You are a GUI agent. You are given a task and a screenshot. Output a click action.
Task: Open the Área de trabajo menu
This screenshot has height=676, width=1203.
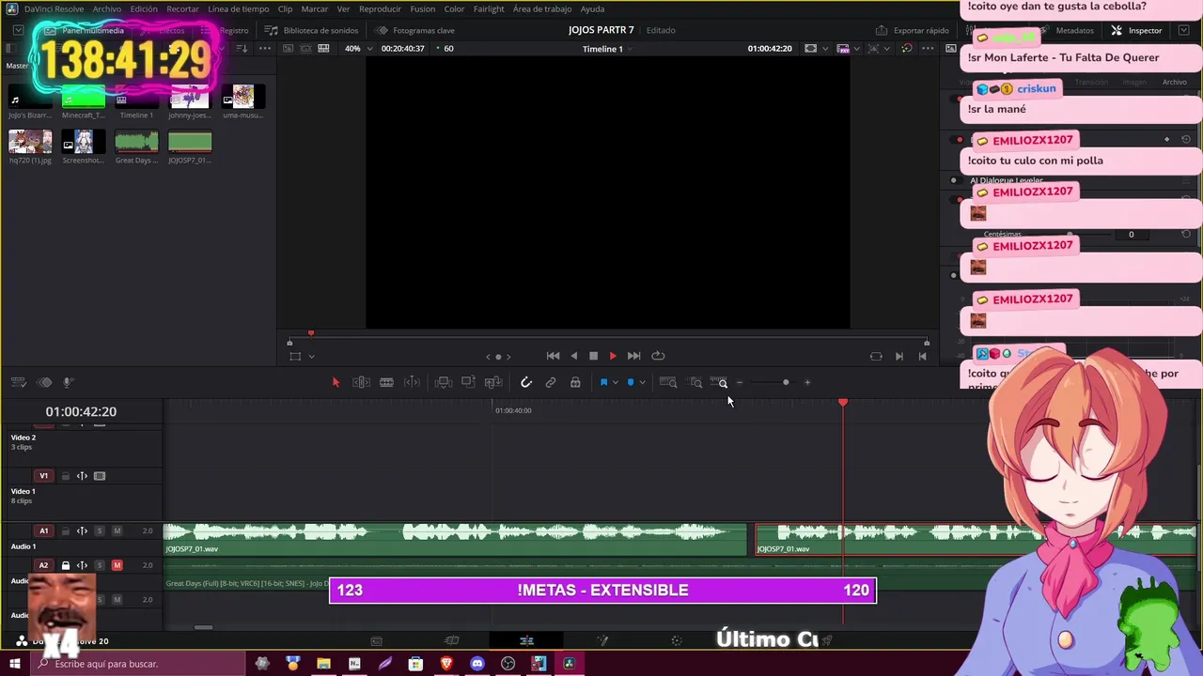(x=542, y=8)
